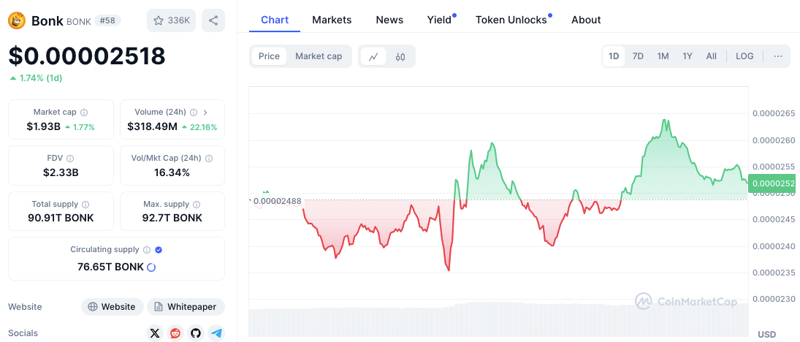Screen dimensions: 800x342
Task: Select line chart type icon
Action: [x=373, y=57]
